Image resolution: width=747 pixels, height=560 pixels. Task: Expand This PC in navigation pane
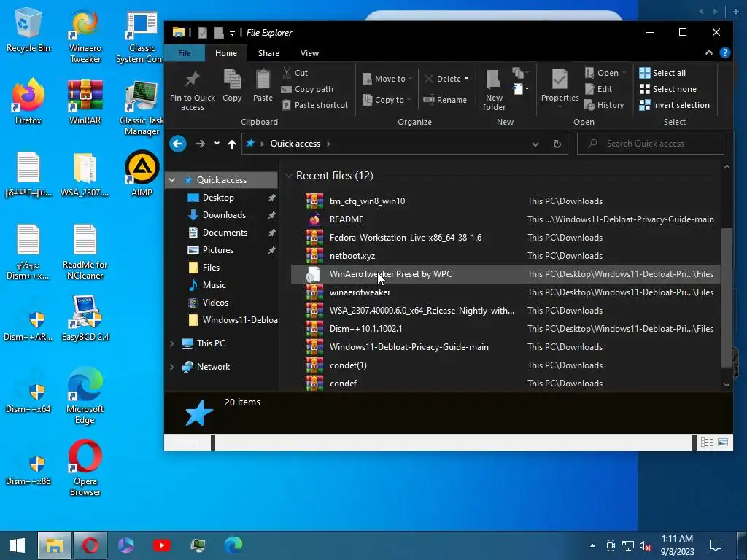tap(172, 343)
